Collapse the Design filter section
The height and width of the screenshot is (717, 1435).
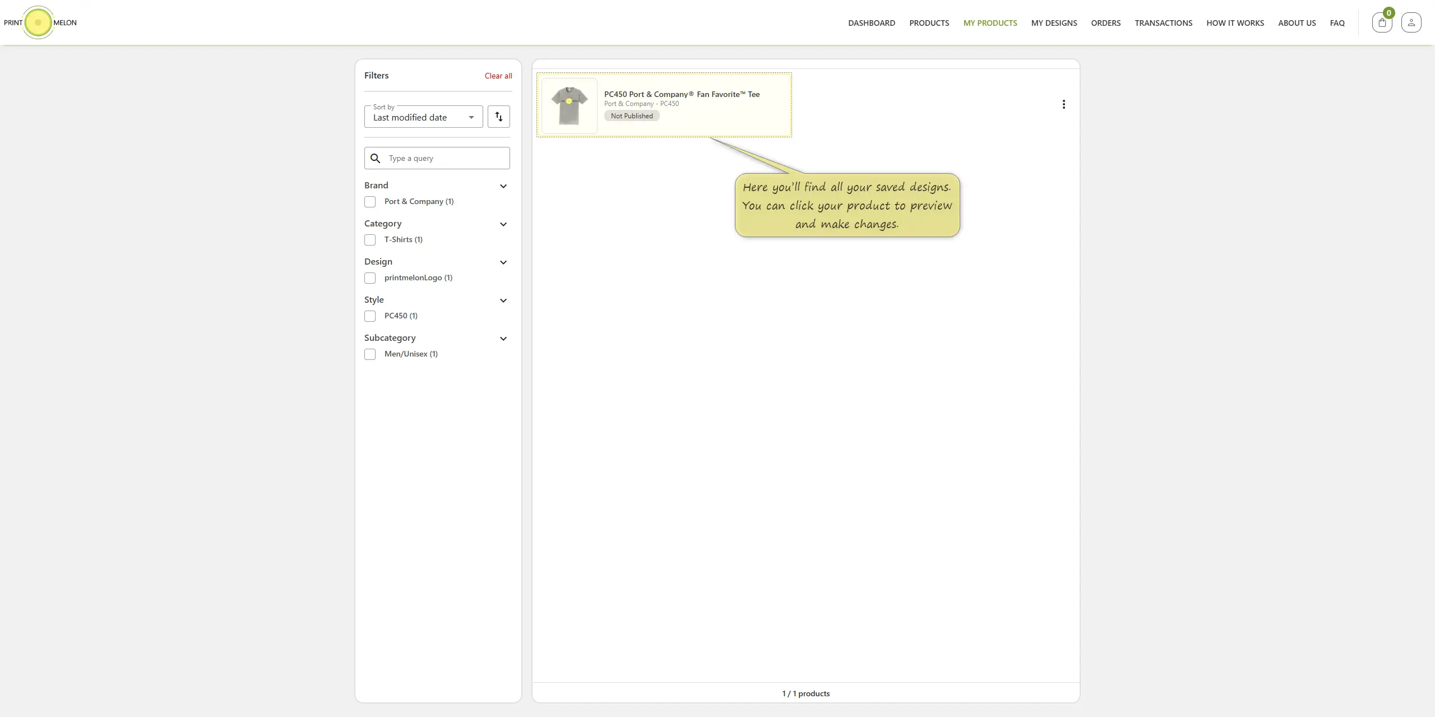pos(503,262)
